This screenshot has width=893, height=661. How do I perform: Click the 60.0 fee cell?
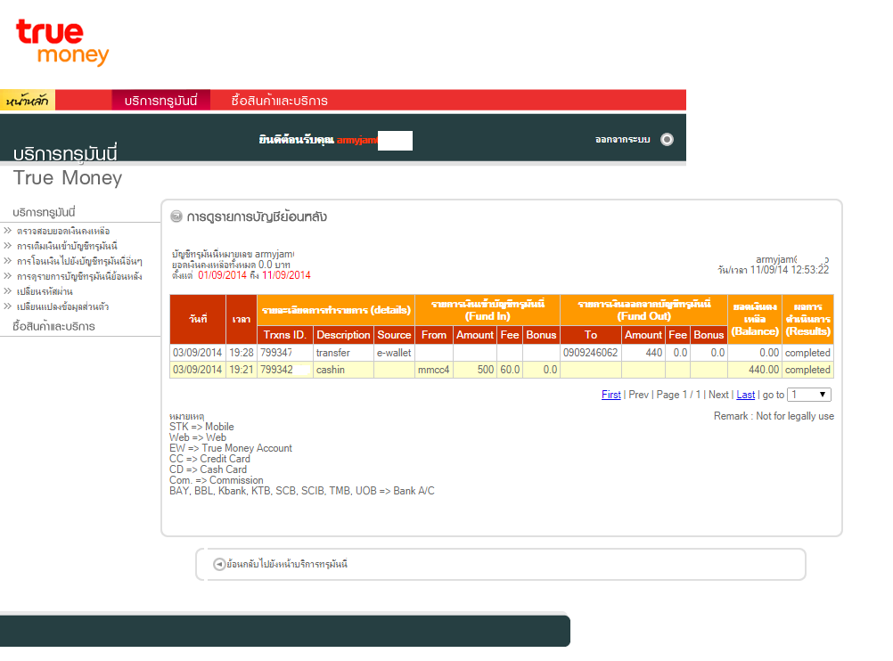(510, 370)
